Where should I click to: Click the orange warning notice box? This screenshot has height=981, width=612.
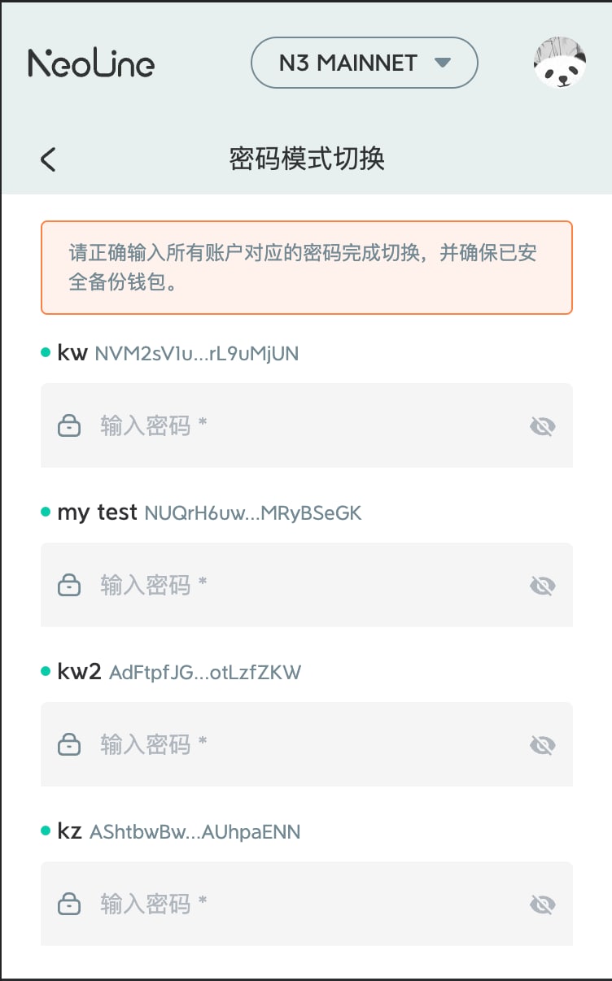click(x=306, y=268)
